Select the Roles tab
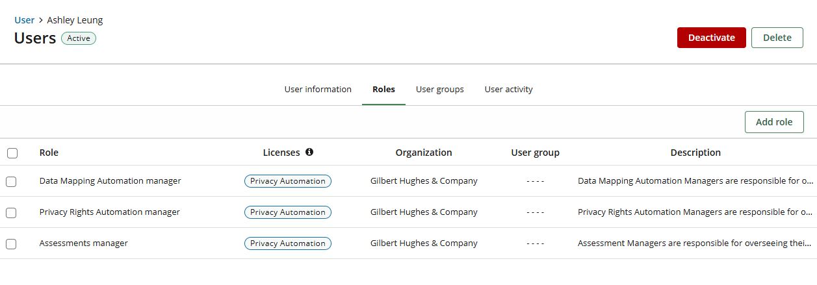Image resolution: width=817 pixels, height=285 pixels. [x=383, y=90]
